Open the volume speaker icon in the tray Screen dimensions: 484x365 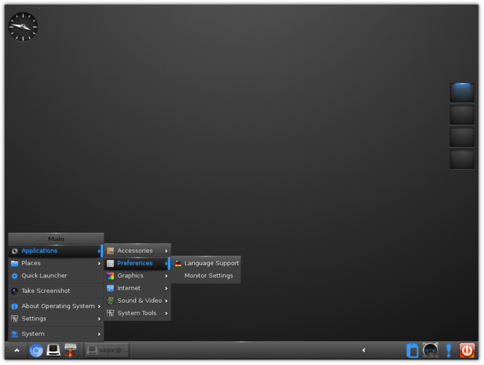point(430,350)
